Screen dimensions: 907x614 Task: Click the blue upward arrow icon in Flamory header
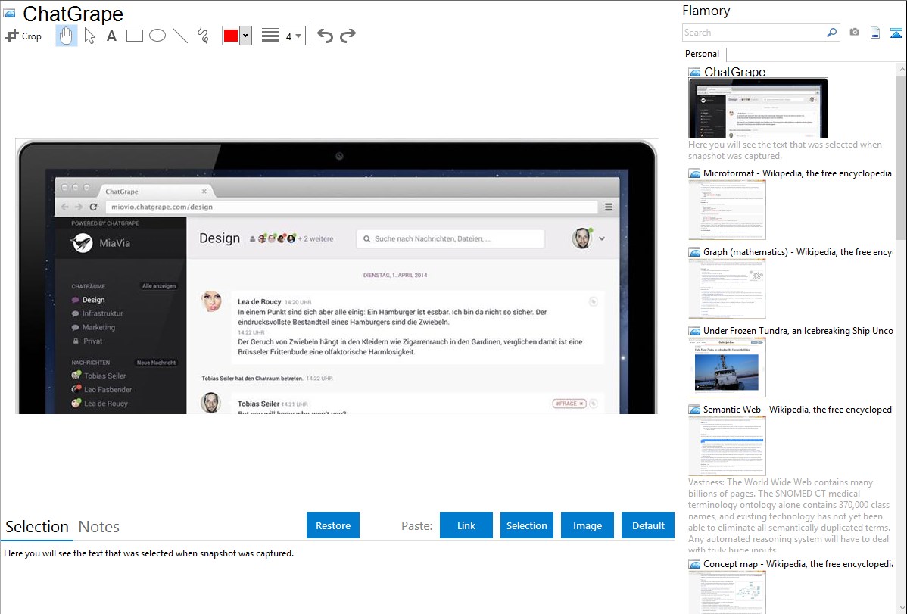click(896, 33)
